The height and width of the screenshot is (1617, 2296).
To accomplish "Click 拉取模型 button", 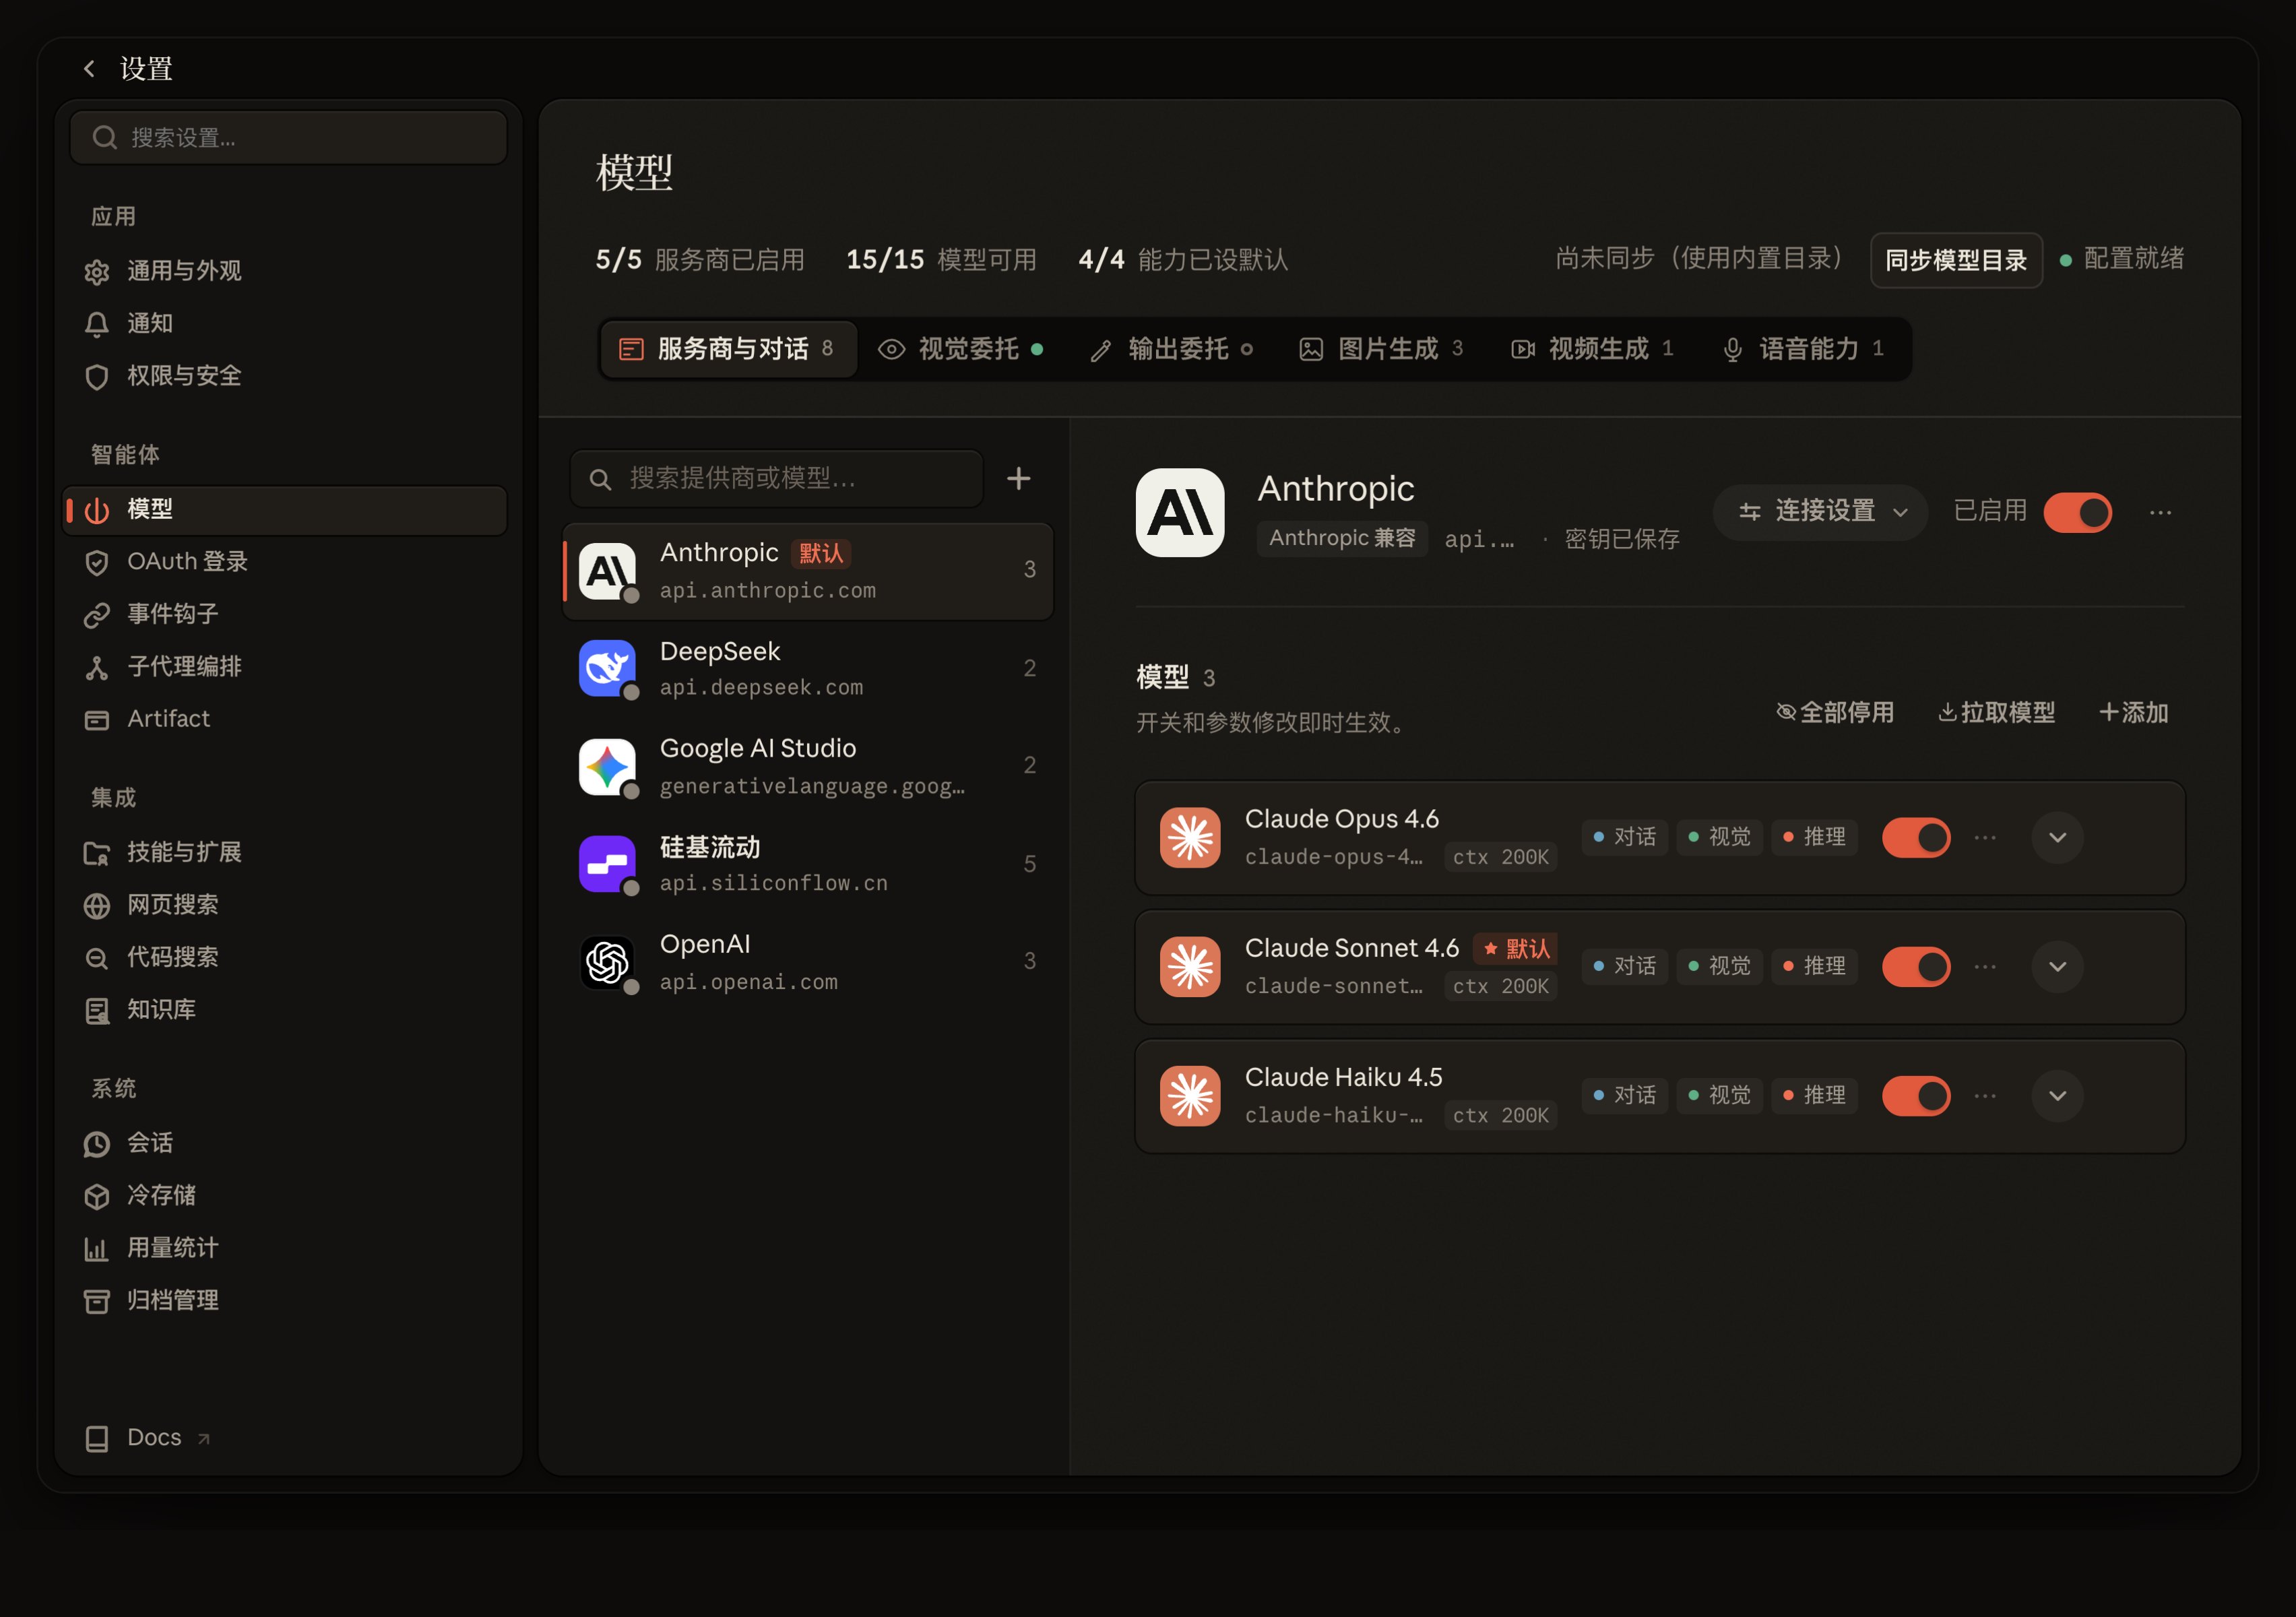I will 1996,712.
